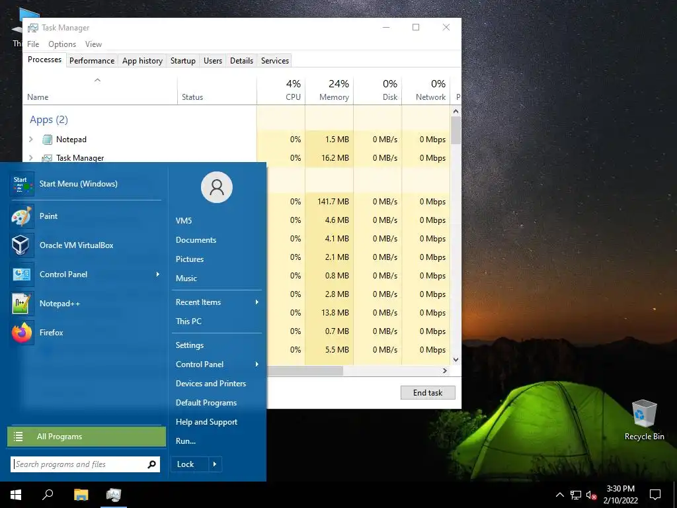Open All Programs list
The height and width of the screenshot is (508, 677).
(x=87, y=437)
